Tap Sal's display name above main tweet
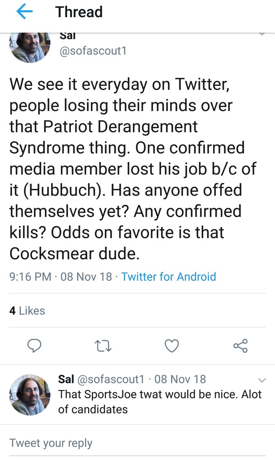This screenshot has width=275, height=460. (x=67, y=36)
